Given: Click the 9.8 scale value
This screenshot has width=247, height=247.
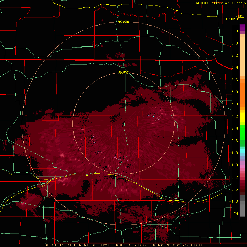Looking at the screenshot, I should pos(235,31).
